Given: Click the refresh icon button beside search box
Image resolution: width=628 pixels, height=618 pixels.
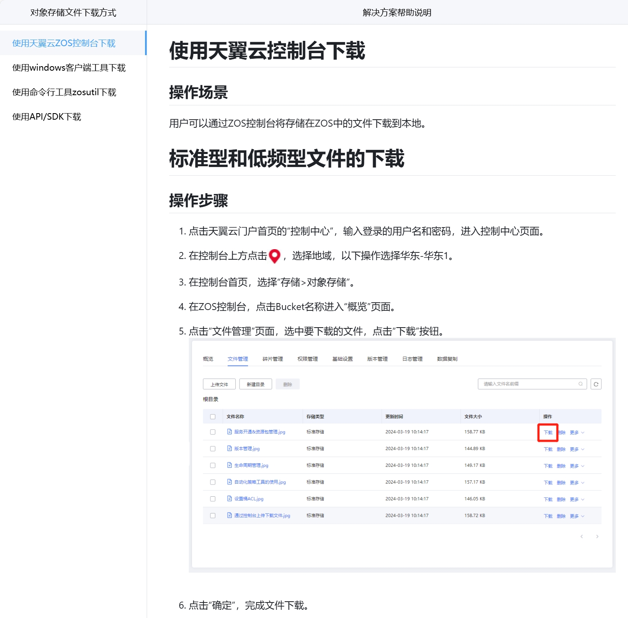Looking at the screenshot, I should pyautogui.click(x=596, y=384).
